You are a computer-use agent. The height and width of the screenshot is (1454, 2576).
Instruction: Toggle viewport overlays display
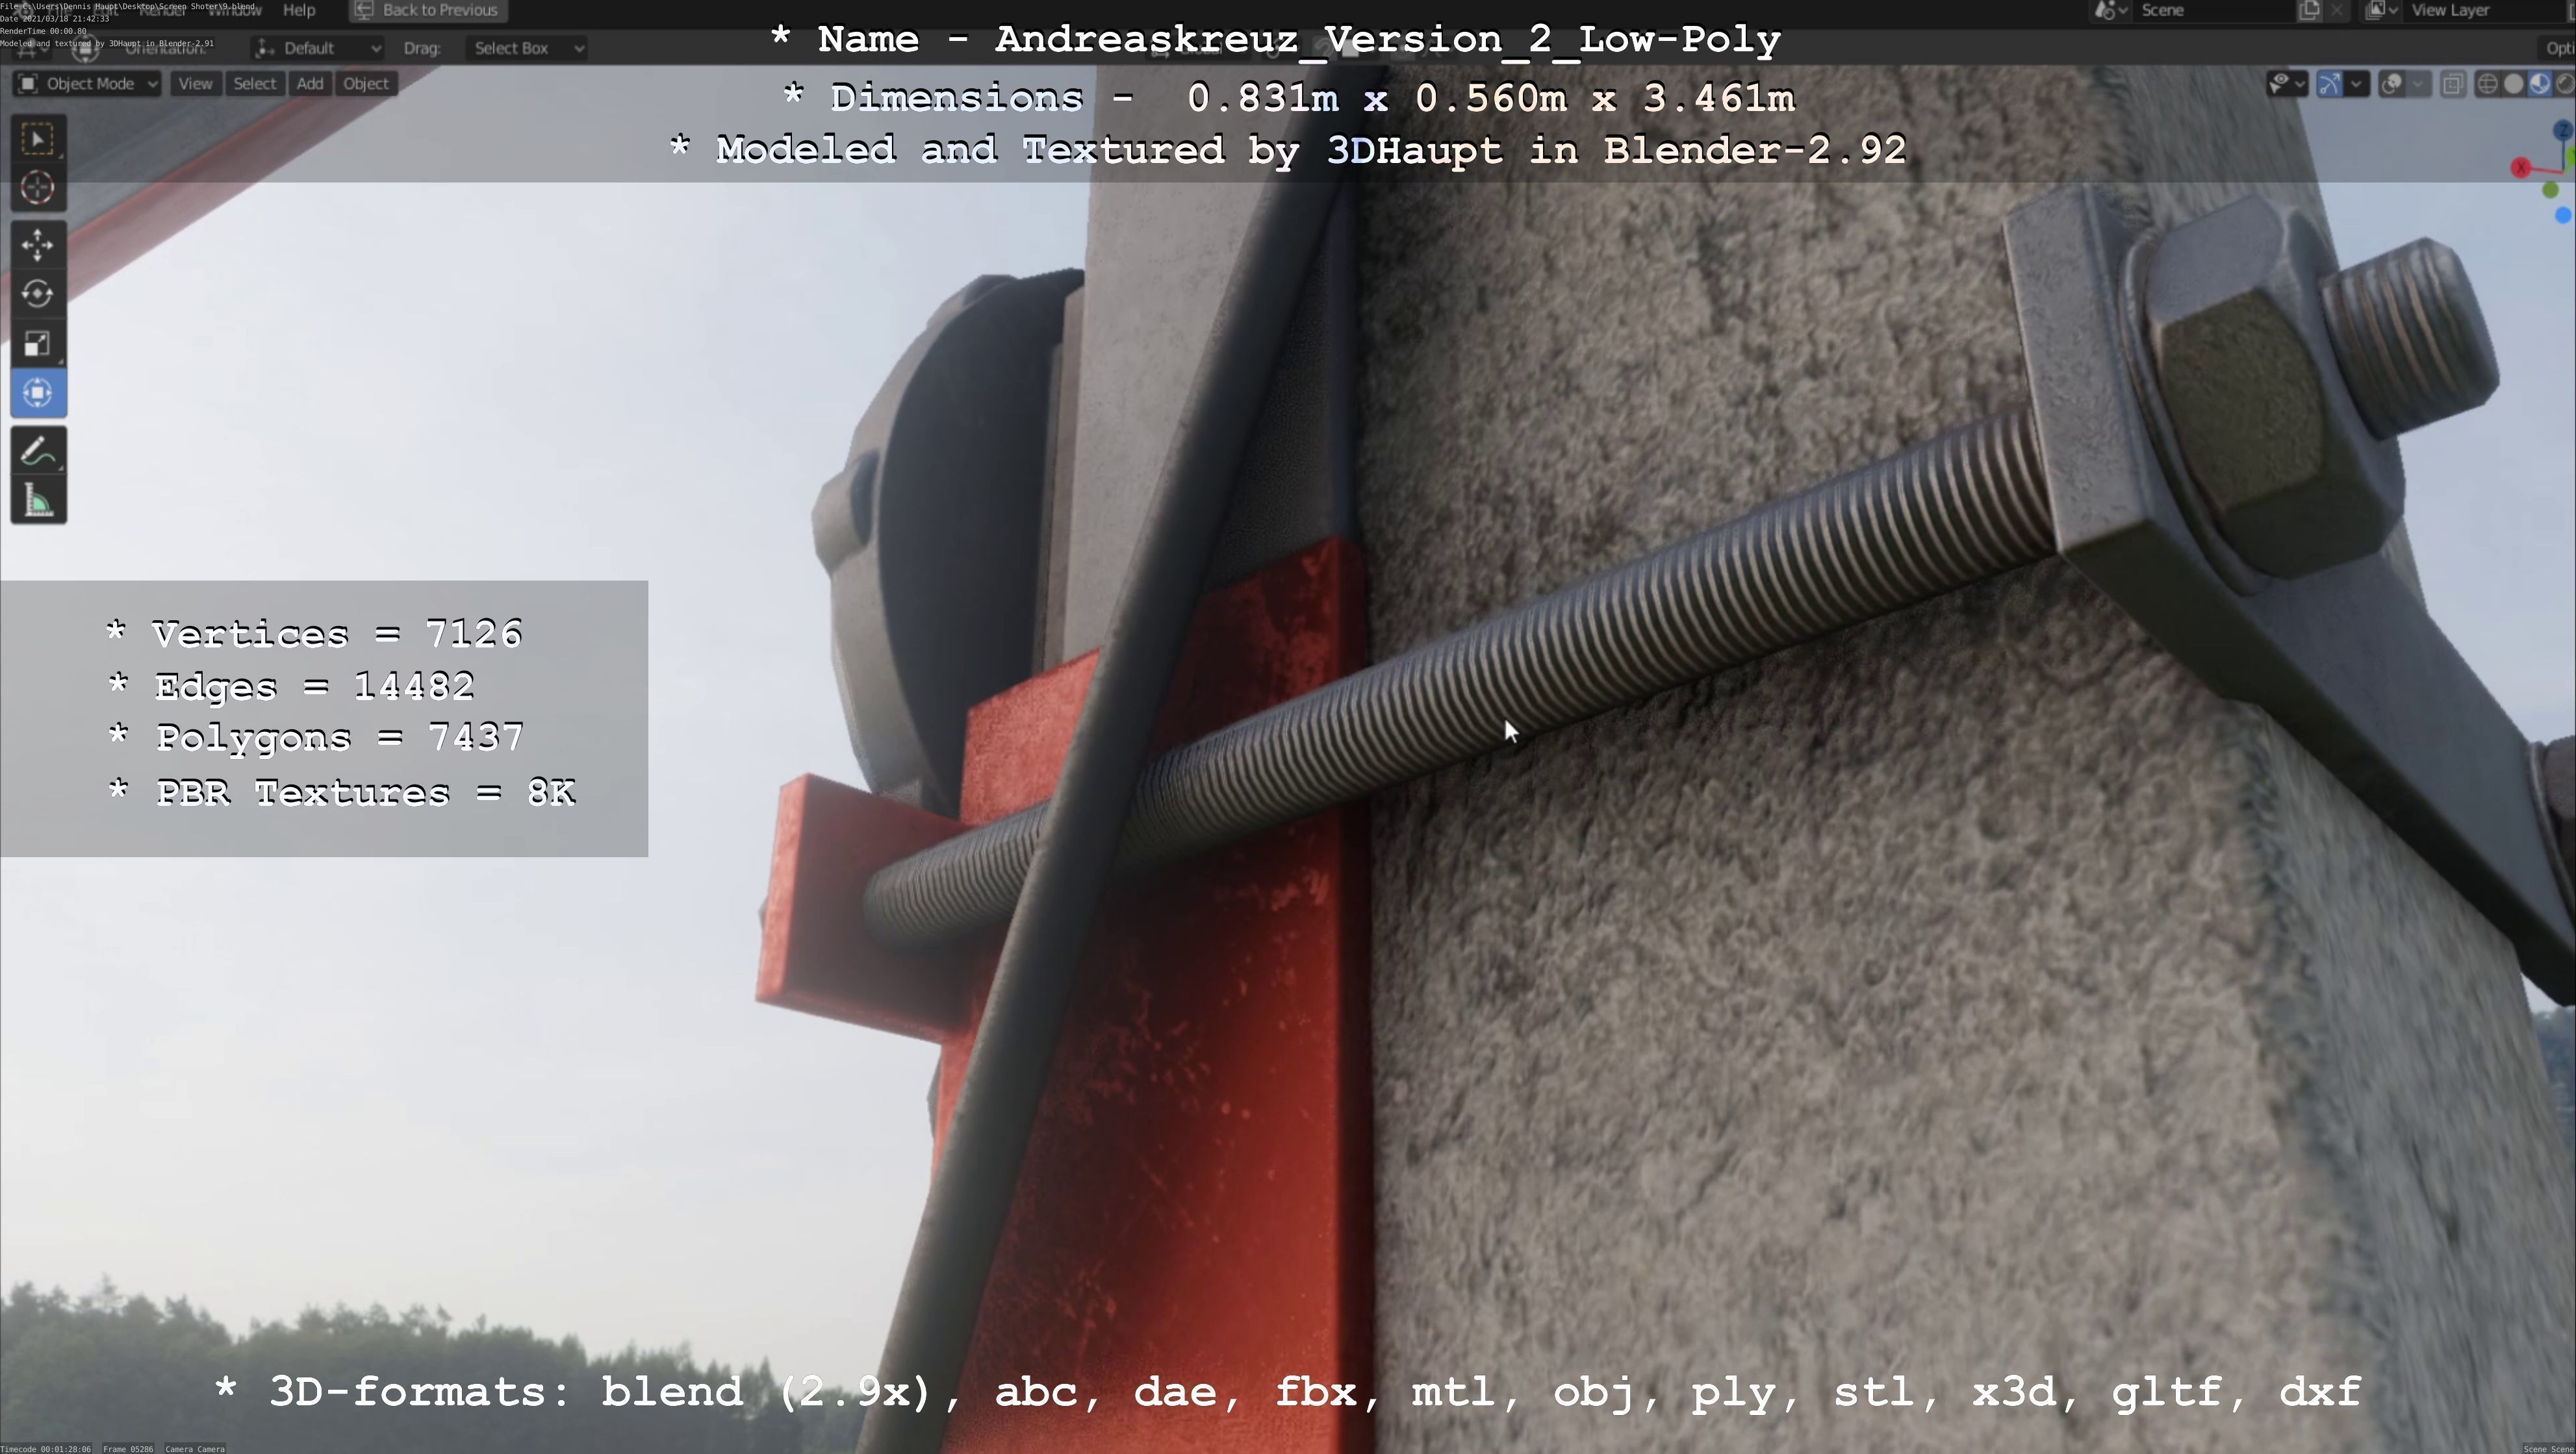point(2391,84)
